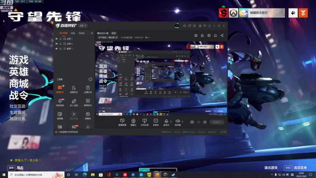Click the start streaming button in the bottom bar
This screenshot has width=316, height=178.
(217, 122)
